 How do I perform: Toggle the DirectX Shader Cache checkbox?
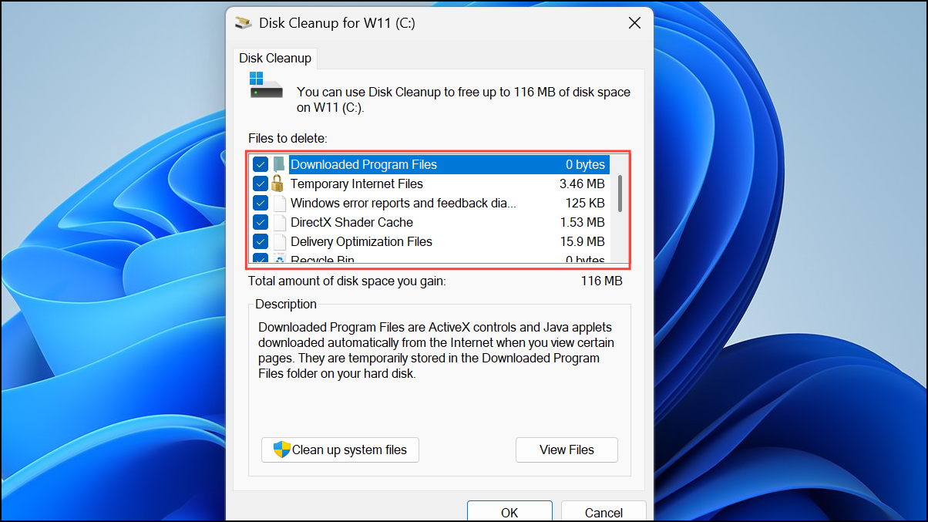(261, 223)
